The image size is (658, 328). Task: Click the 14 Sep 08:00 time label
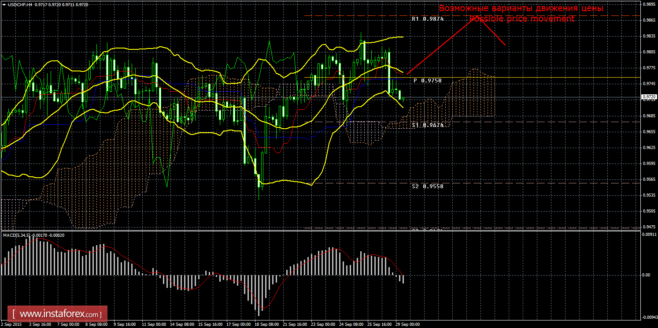[182, 324]
